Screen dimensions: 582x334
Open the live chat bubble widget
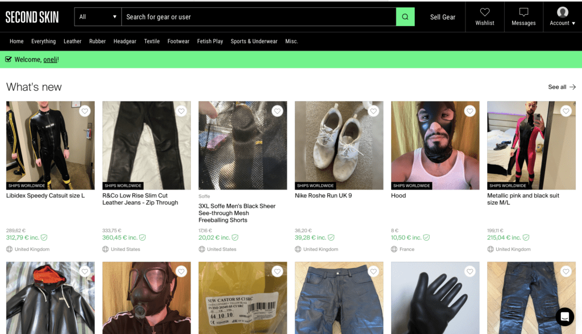point(564,316)
